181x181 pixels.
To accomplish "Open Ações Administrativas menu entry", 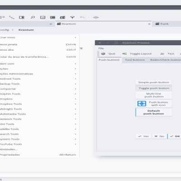I will tap(39, 74).
